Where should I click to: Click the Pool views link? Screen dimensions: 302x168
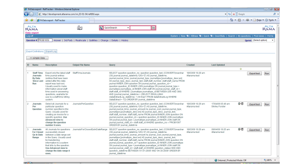pos(259,36)
